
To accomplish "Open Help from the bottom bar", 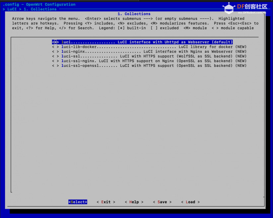I will coord(134,202).
